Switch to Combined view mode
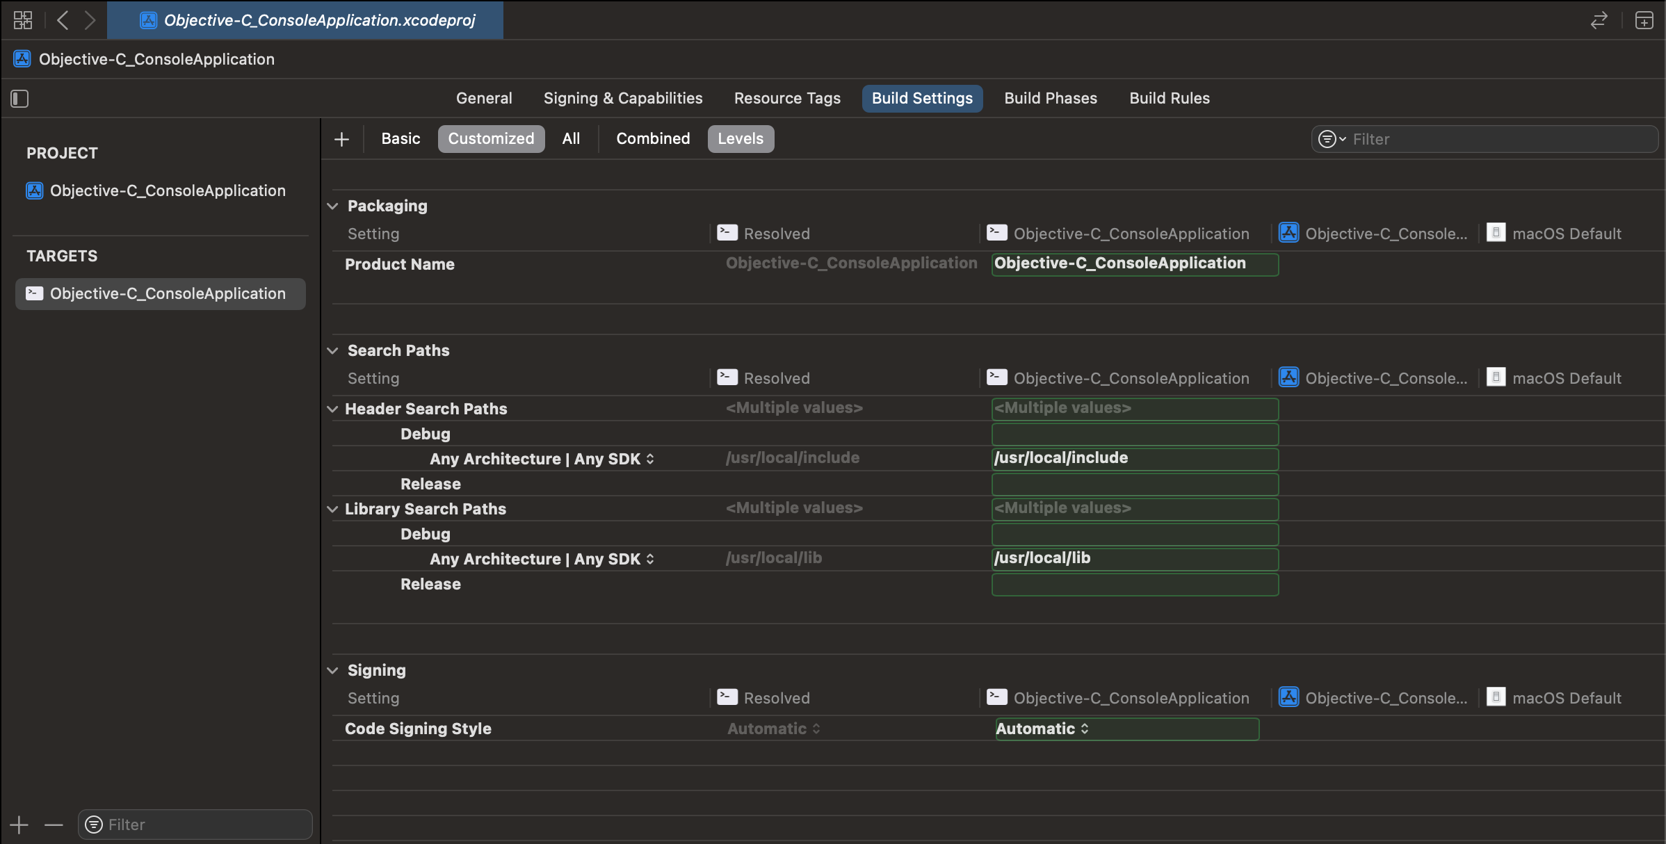Image resolution: width=1666 pixels, height=844 pixels. click(653, 139)
